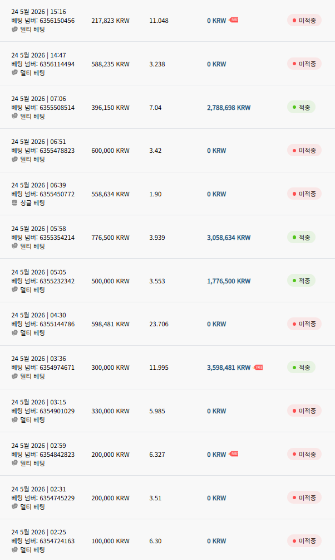
Task: Click 미적중 status badge on 15:16 bet
Action: (x=304, y=20)
